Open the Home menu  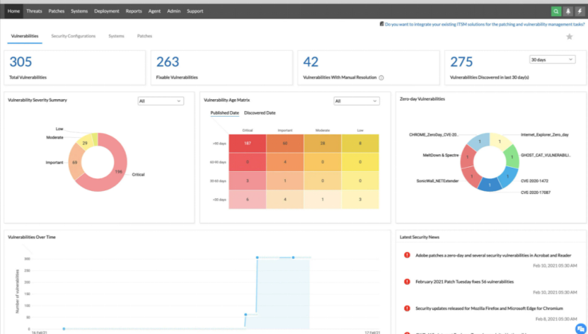point(13,11)
